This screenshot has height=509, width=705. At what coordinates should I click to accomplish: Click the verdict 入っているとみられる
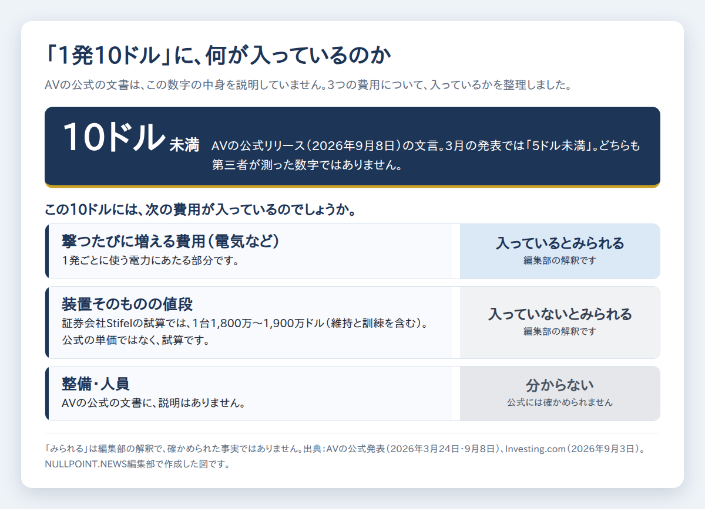pyautogui.click(x=560, y=243)
